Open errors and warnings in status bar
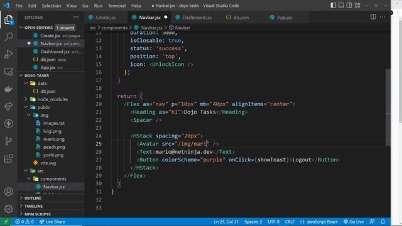402x226 pixels. (24, 222)
